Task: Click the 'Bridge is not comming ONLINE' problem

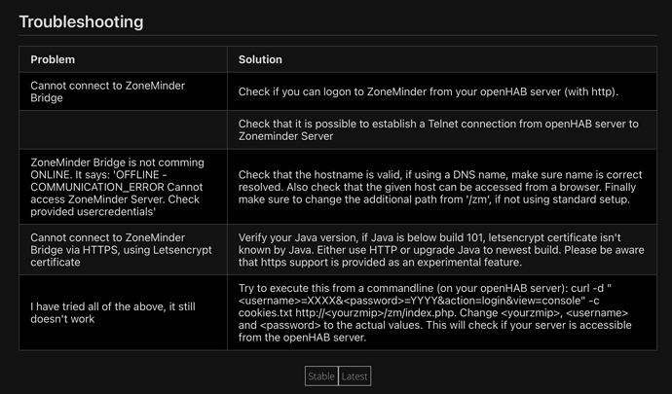Action: 117,187
